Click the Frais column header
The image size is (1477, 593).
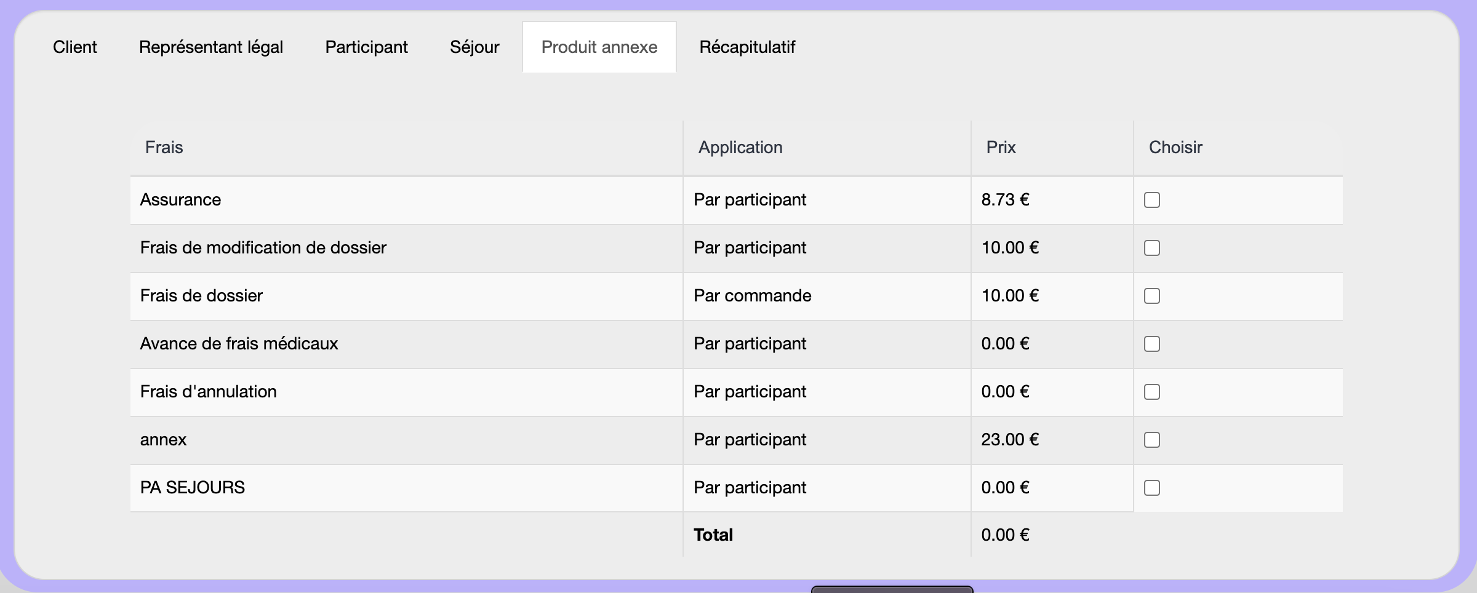164,148
